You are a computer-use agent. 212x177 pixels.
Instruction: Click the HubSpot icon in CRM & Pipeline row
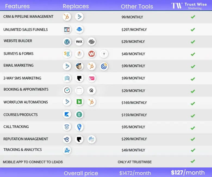67,17
